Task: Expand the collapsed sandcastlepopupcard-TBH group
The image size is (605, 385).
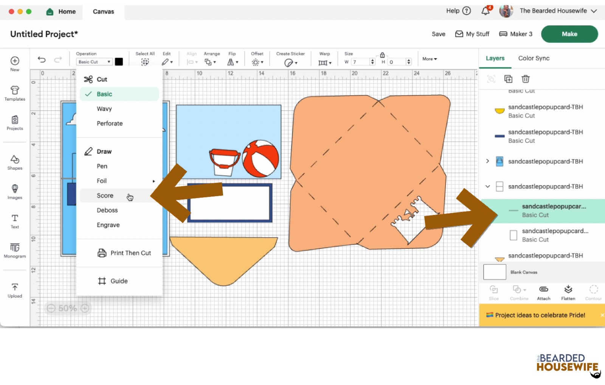Action: (x=487, y=161)
